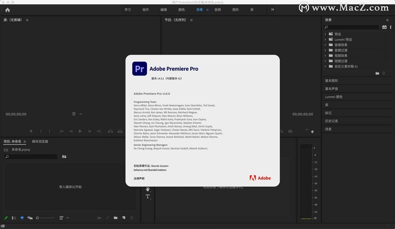
Task: Click the Find magnifier in Project panel
Action: click(x=107, y=218)
